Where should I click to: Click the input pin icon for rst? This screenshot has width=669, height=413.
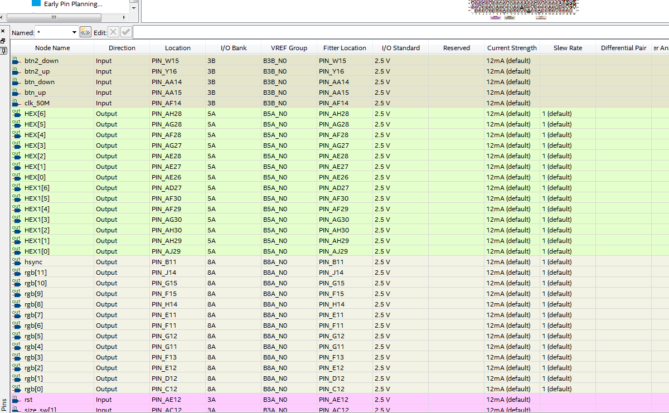coord(16,399)
